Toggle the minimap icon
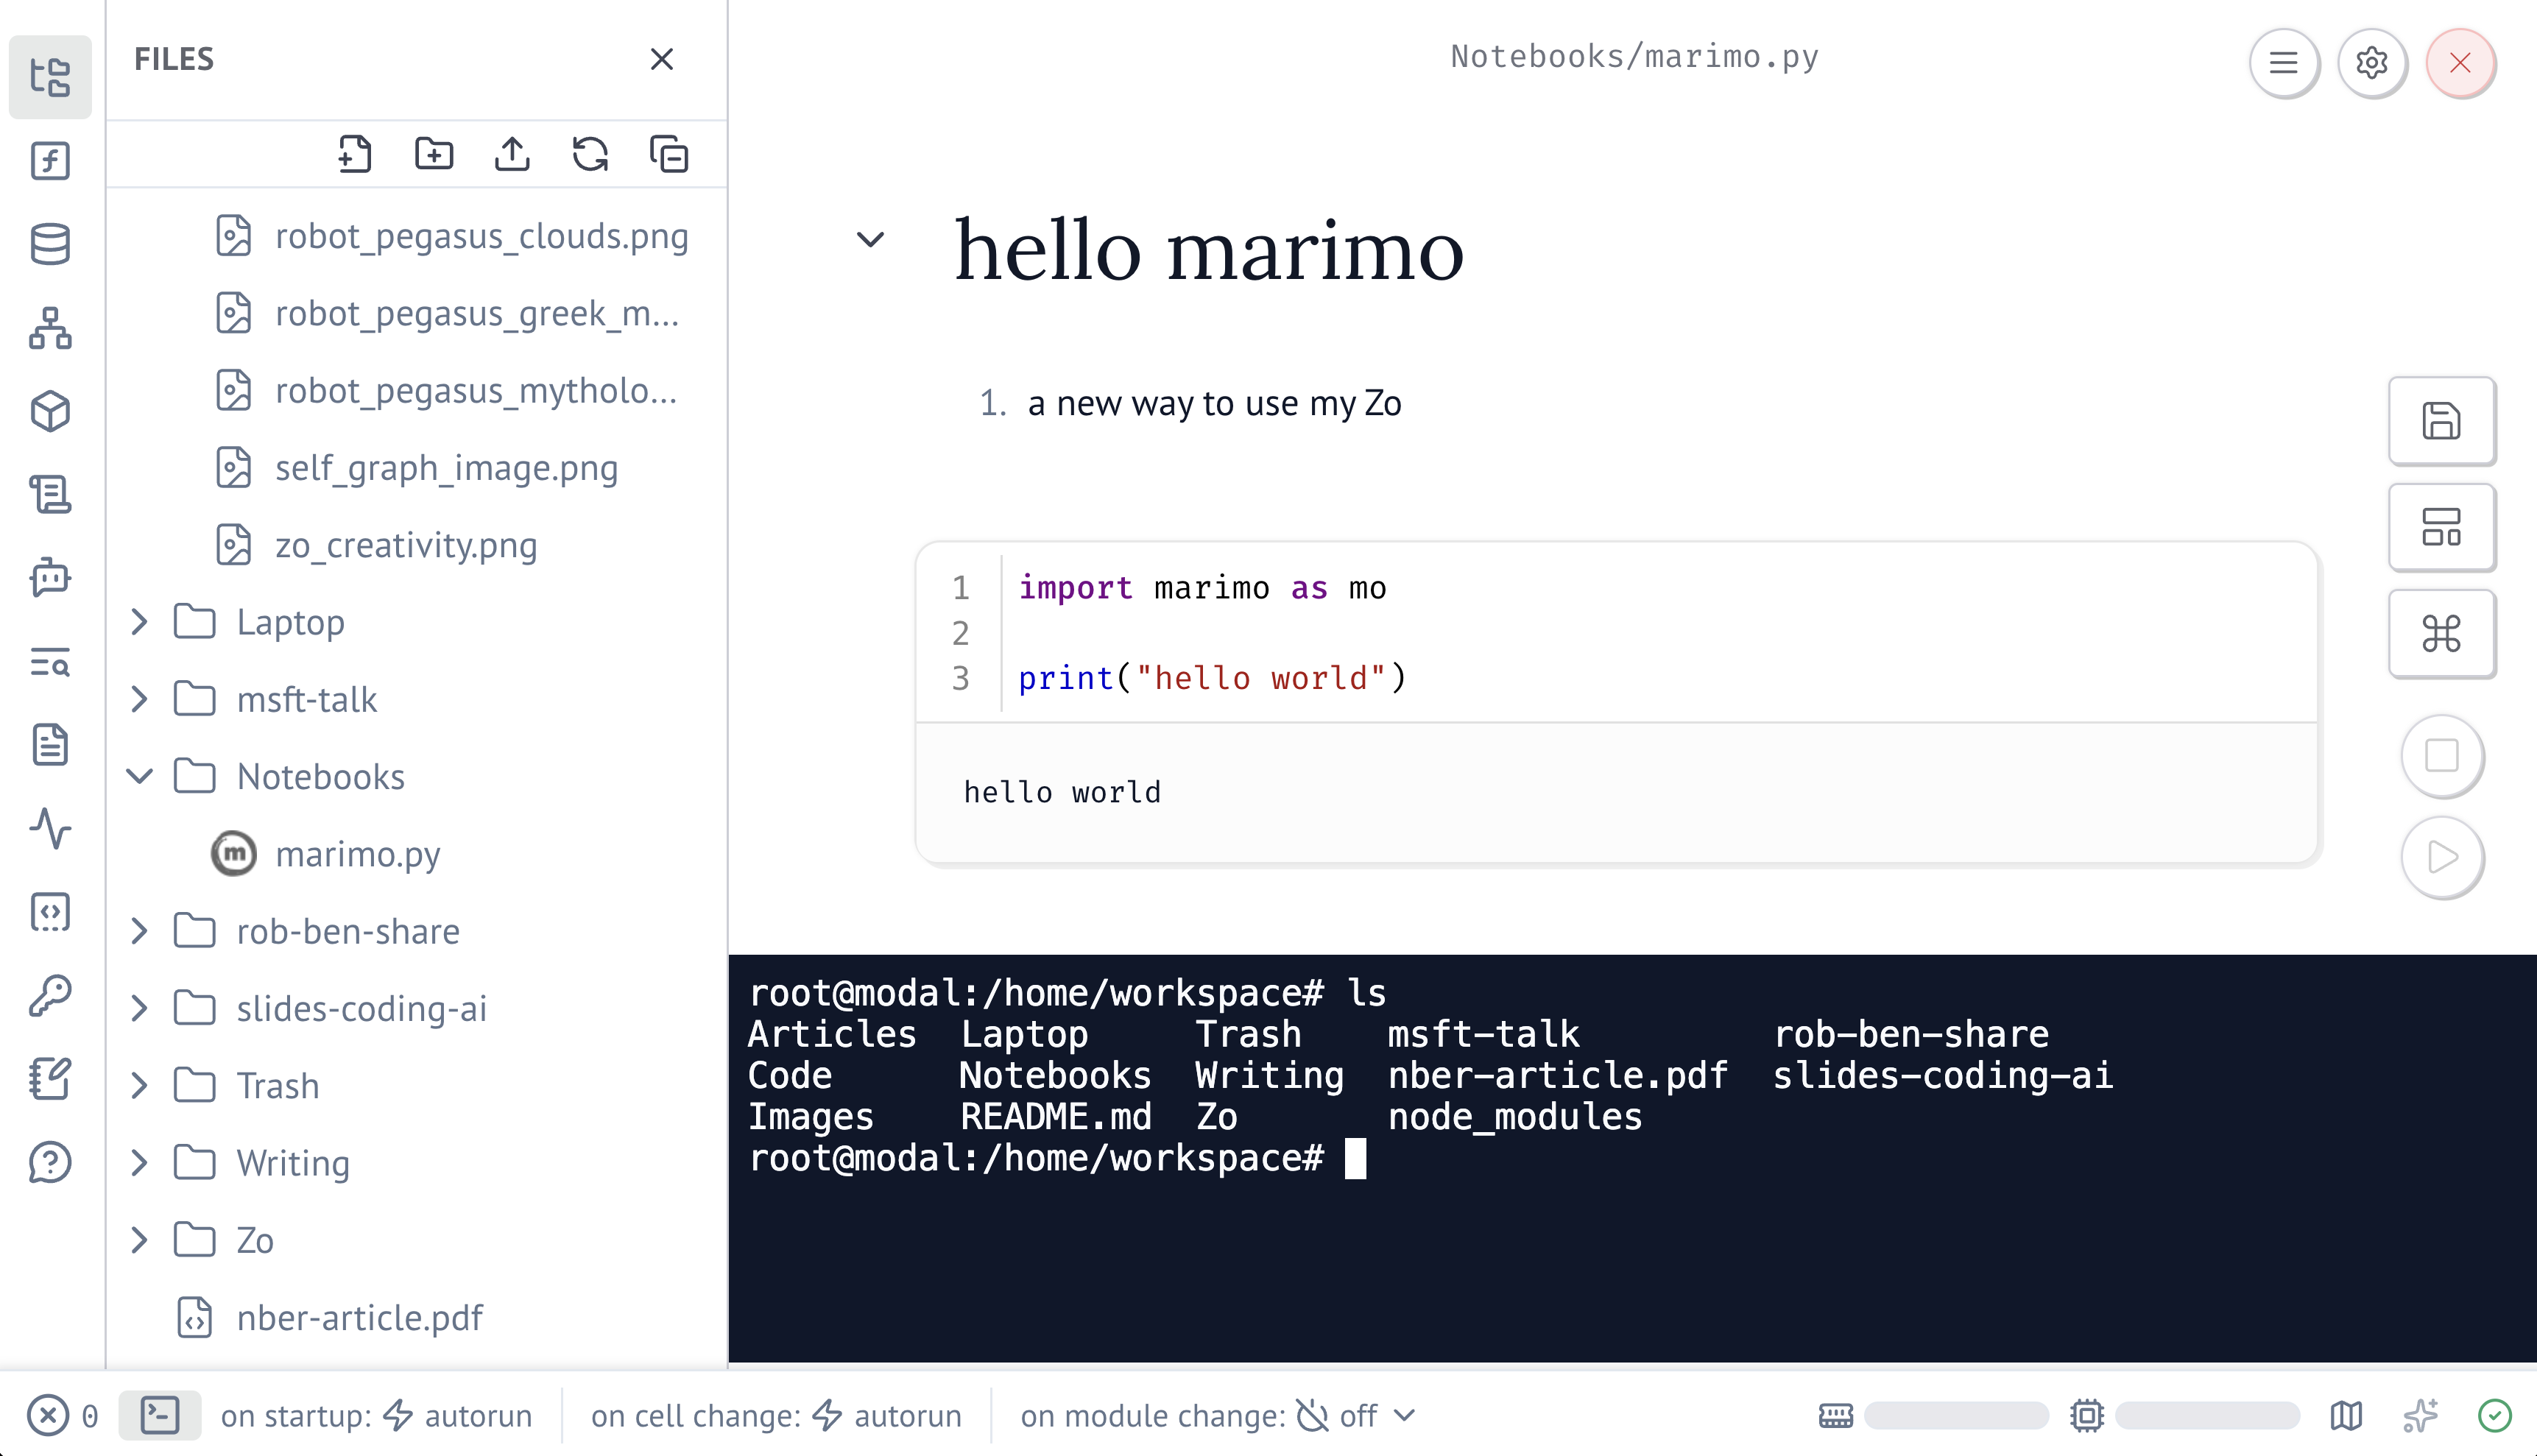The height and width of the screenshot is (1456, 2537). pos(2346,1415)
